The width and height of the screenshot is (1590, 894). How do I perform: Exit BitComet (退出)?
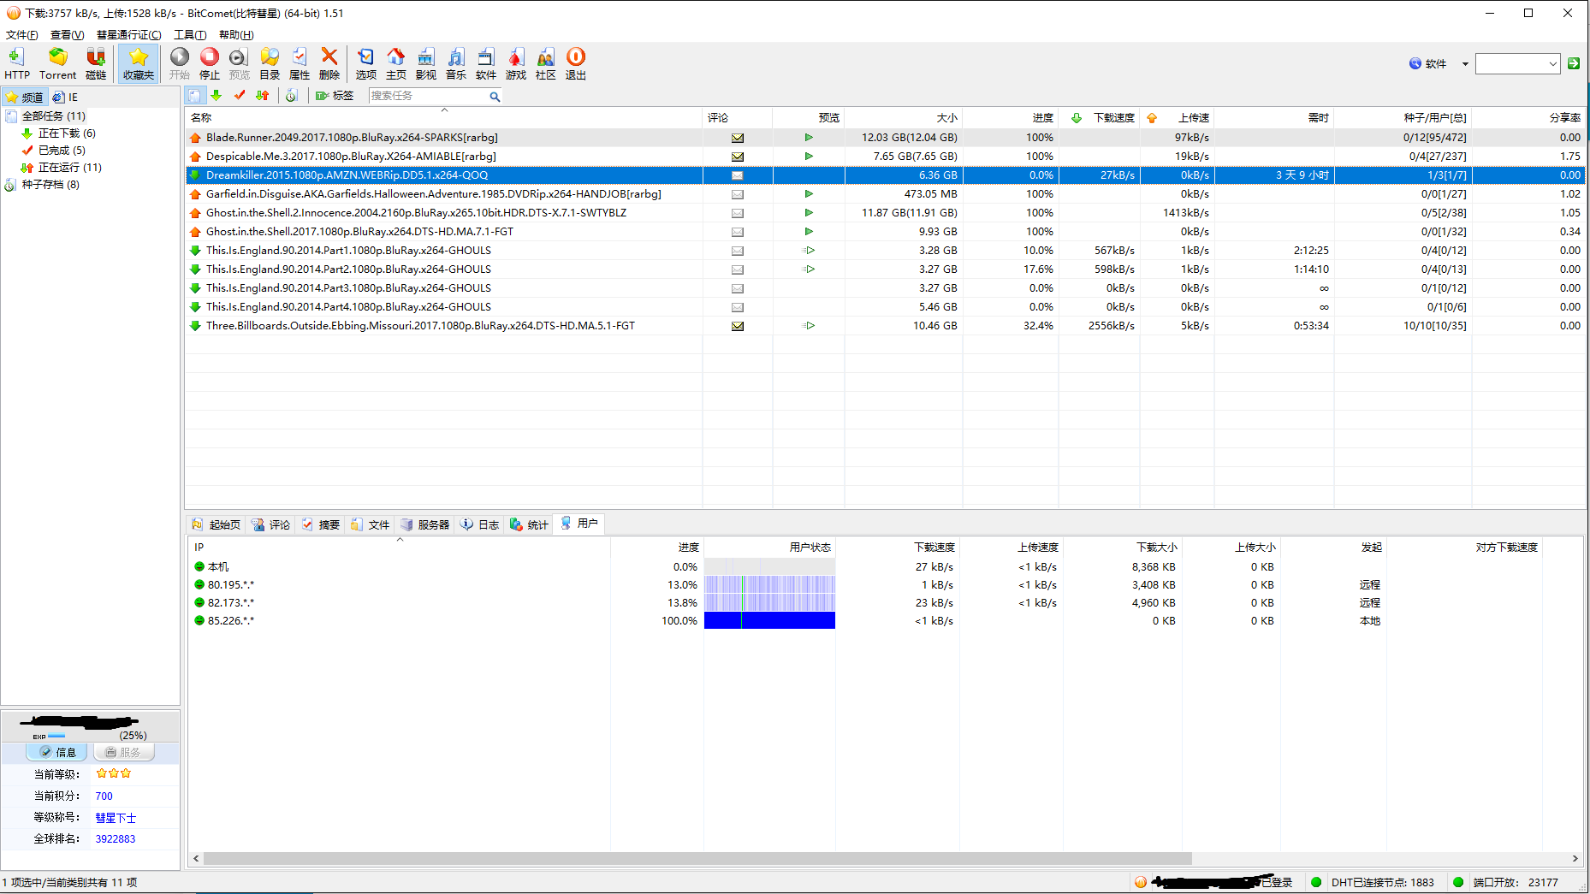click(x=576, y=63)
